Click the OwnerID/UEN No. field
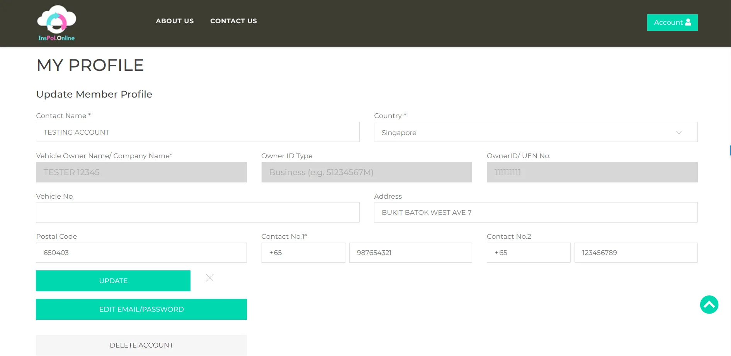Image resolution: width=731 pixels, height=356 pixels. point(592,172)
